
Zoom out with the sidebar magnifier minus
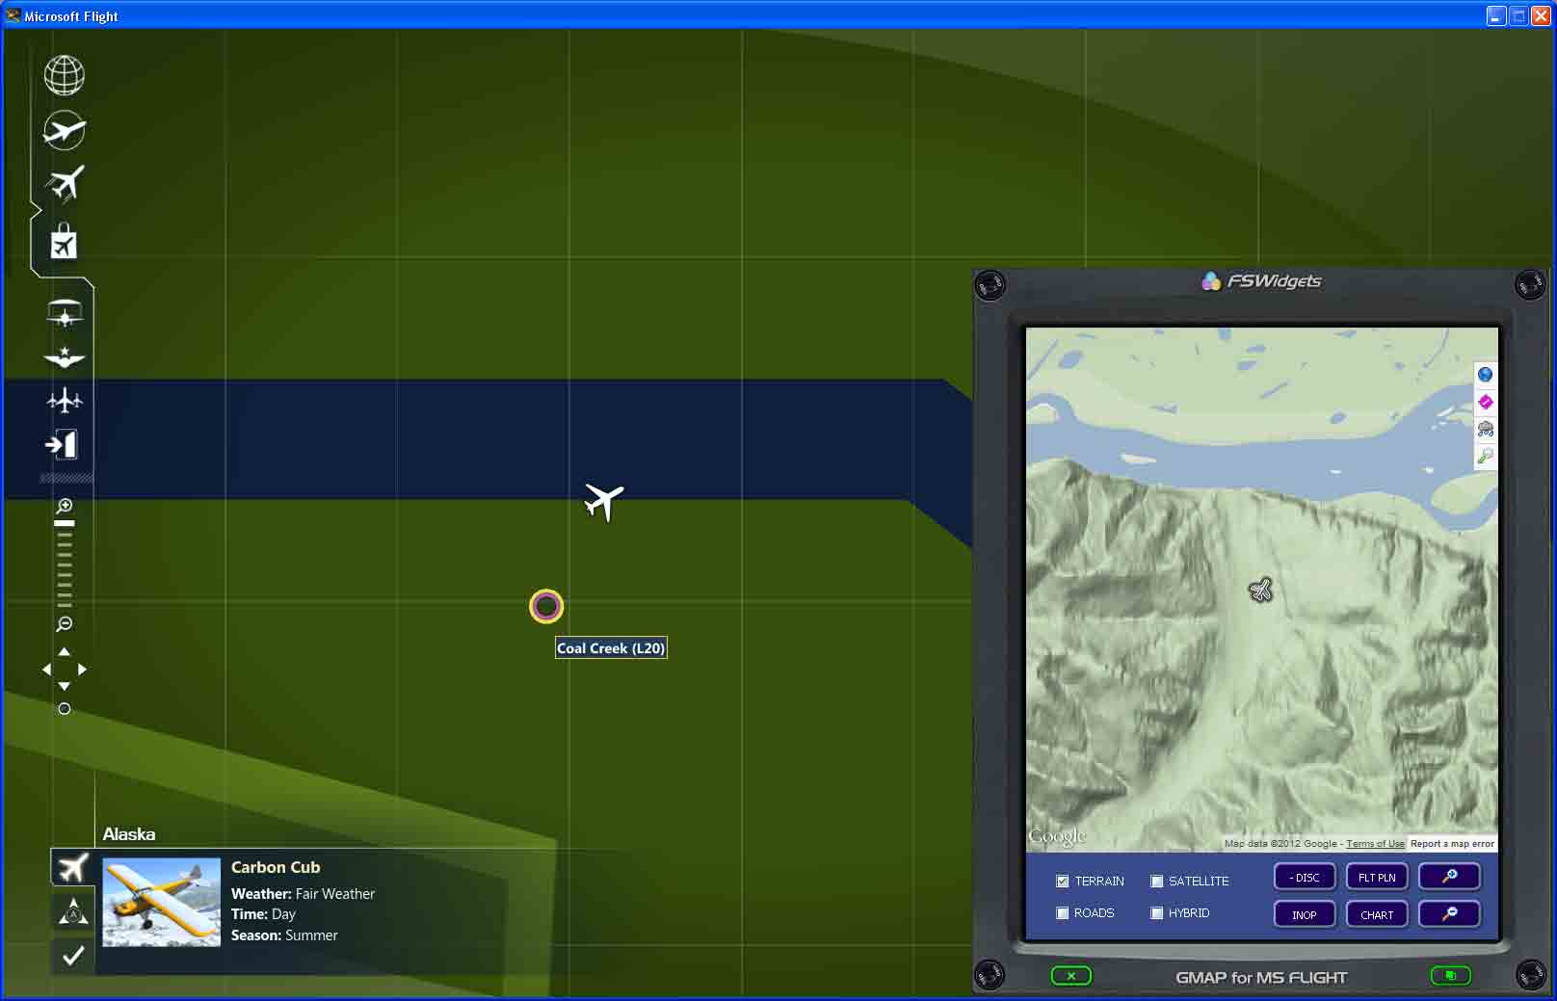65,624
